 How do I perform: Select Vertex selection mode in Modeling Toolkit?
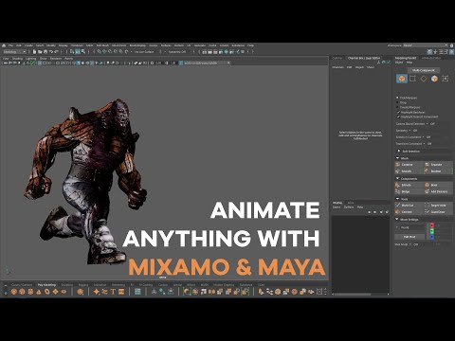[412, 79]
